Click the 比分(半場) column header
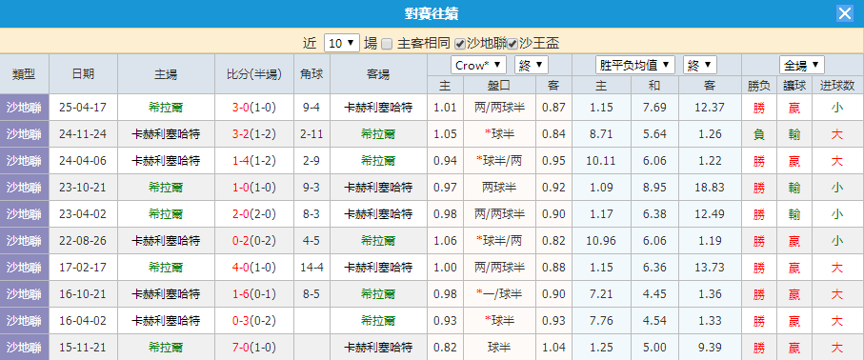 click(x=254, y=74)
